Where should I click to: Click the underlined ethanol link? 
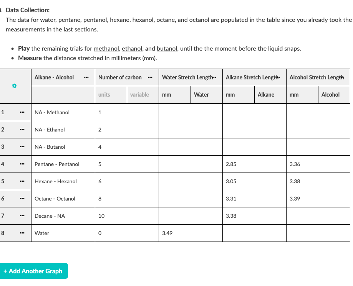pyautogui.click(x=132, y=49)
